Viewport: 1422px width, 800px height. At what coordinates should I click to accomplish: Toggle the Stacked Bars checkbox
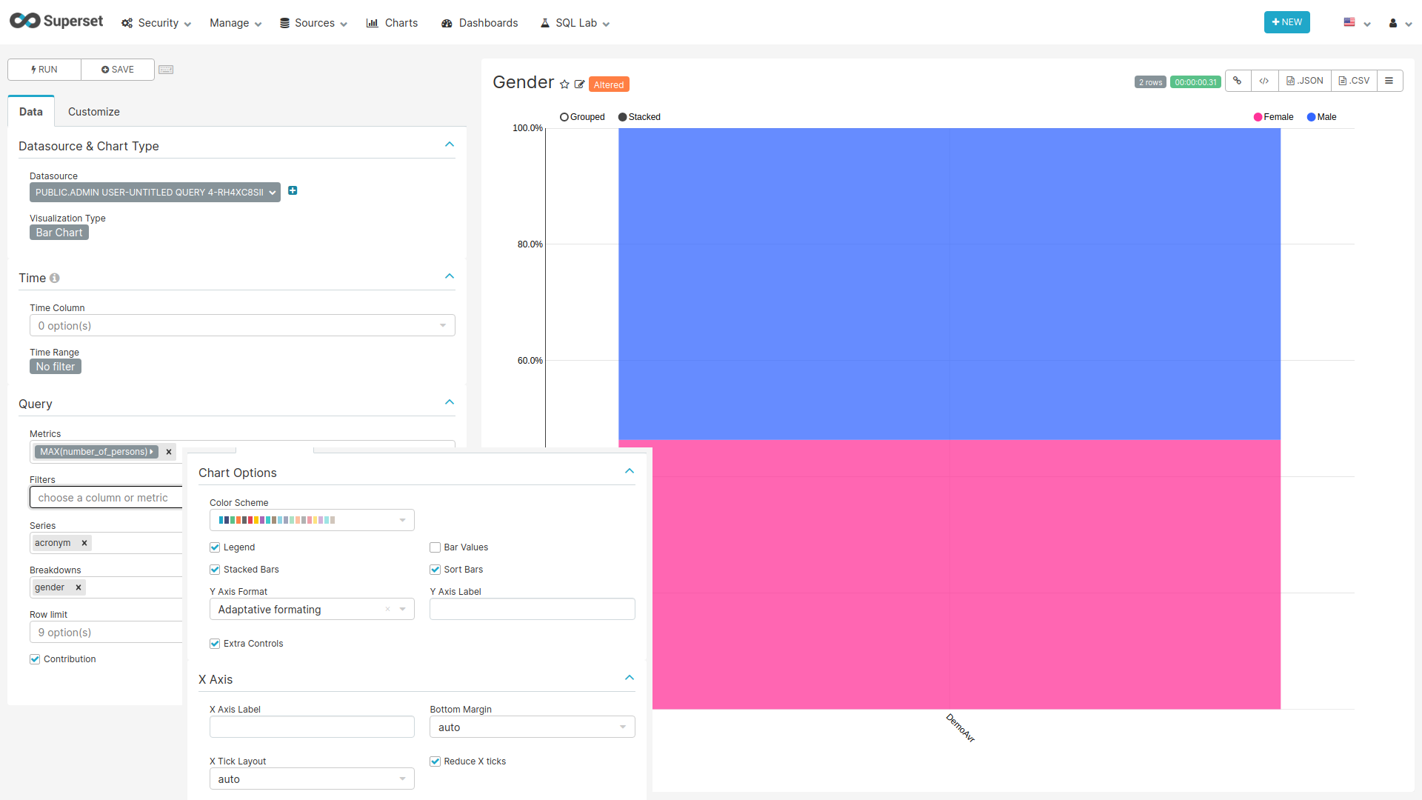(x=216, y=570)
